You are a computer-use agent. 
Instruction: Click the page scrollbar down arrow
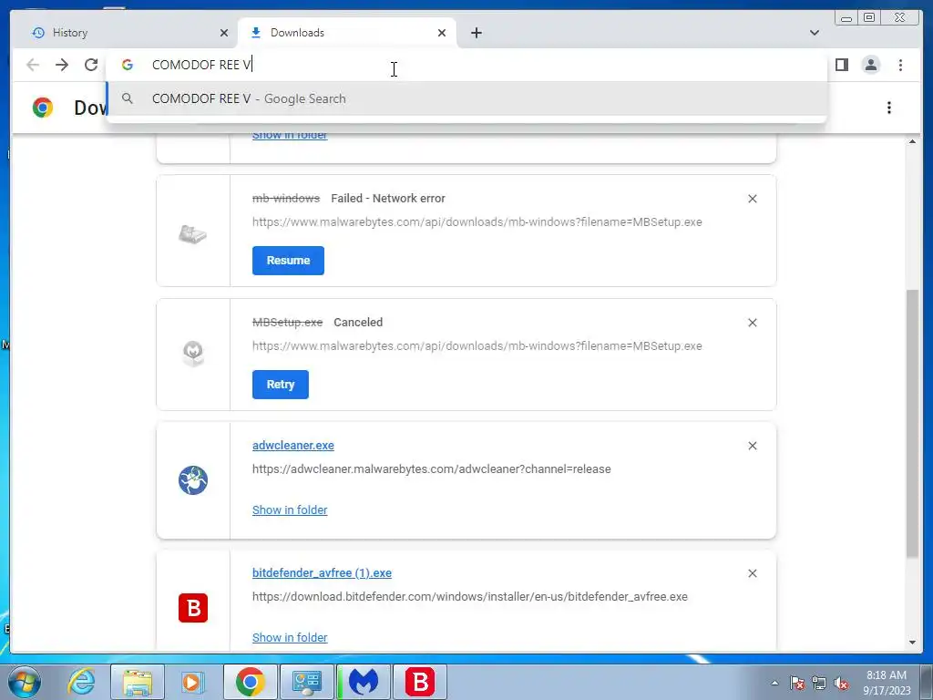(x=912, y=643)
